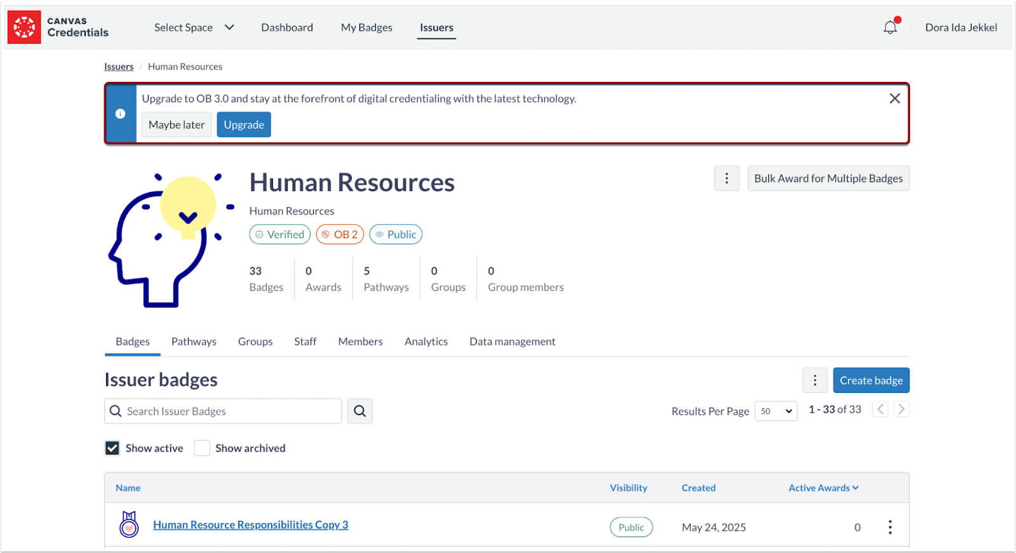
Task: Click the Upgrade button
Action: pyautogui.click(x=244, y=124)
